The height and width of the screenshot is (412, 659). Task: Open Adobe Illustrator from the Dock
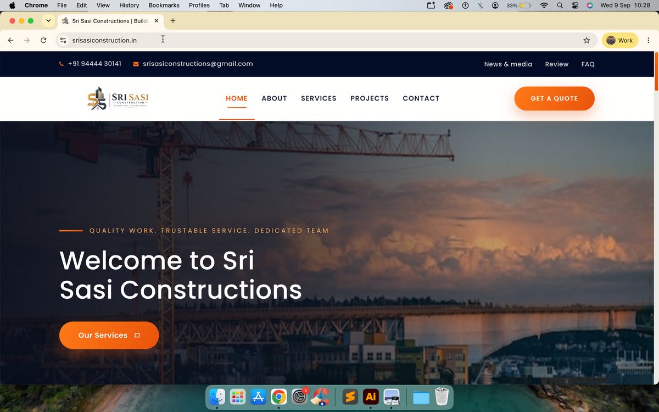point(371,396)
